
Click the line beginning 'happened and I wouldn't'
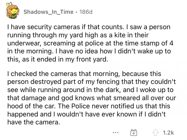pos(87,114)
